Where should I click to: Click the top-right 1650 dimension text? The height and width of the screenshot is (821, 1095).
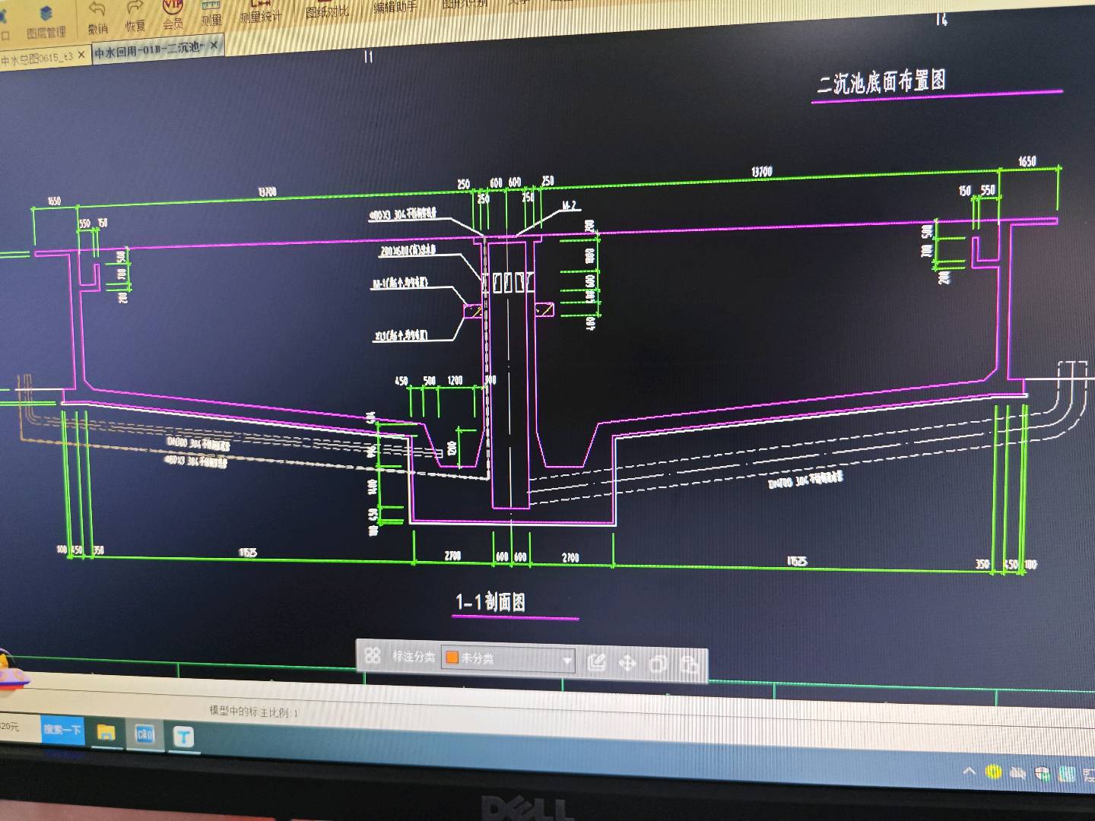[1027, 161]
